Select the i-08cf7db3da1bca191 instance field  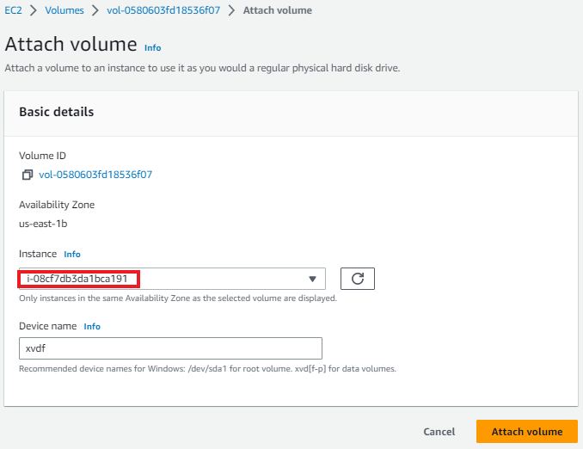point(172,279)
